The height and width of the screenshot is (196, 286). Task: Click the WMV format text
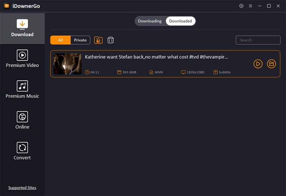[159, 72]
